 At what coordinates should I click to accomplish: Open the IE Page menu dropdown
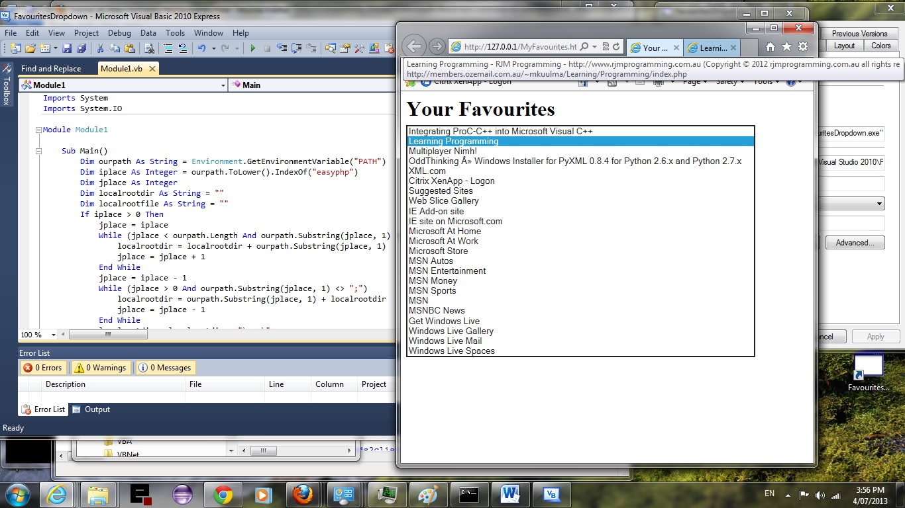[x=695, y=82]
